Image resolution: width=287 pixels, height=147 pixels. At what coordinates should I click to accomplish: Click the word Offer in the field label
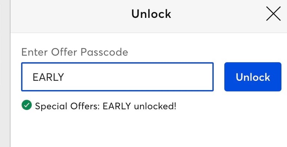(64, 52)
